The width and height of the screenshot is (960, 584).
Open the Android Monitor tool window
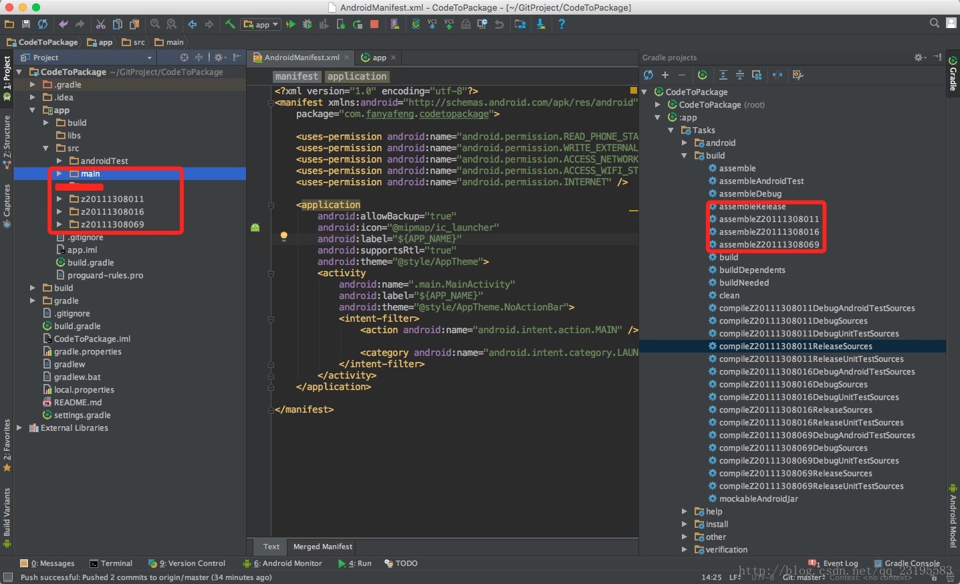click(283, 563)
